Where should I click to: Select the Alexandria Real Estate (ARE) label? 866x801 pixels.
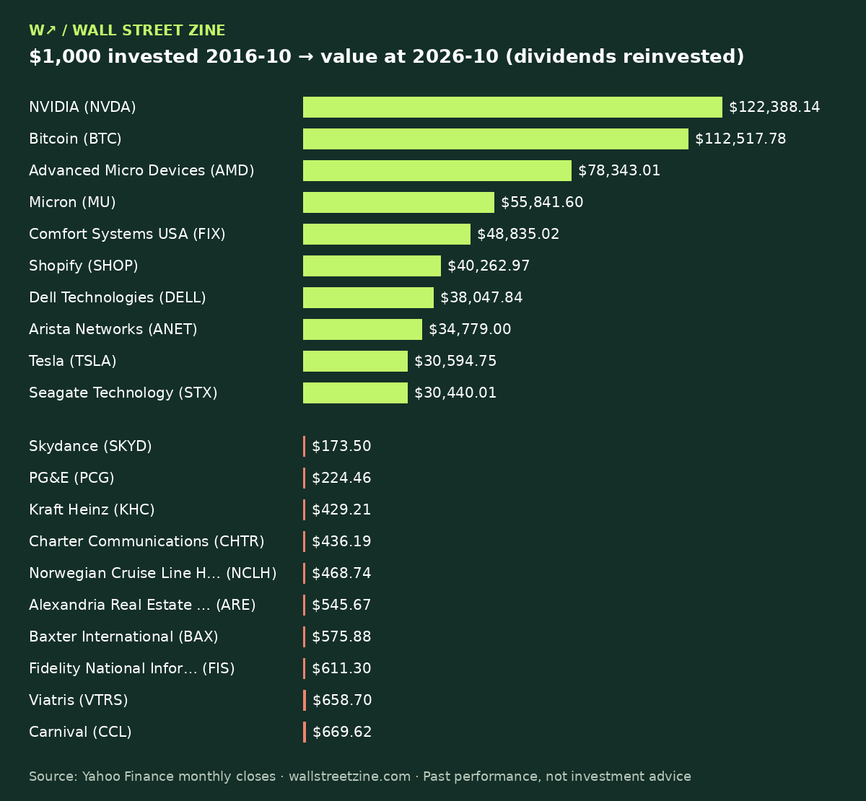[142, 605]
